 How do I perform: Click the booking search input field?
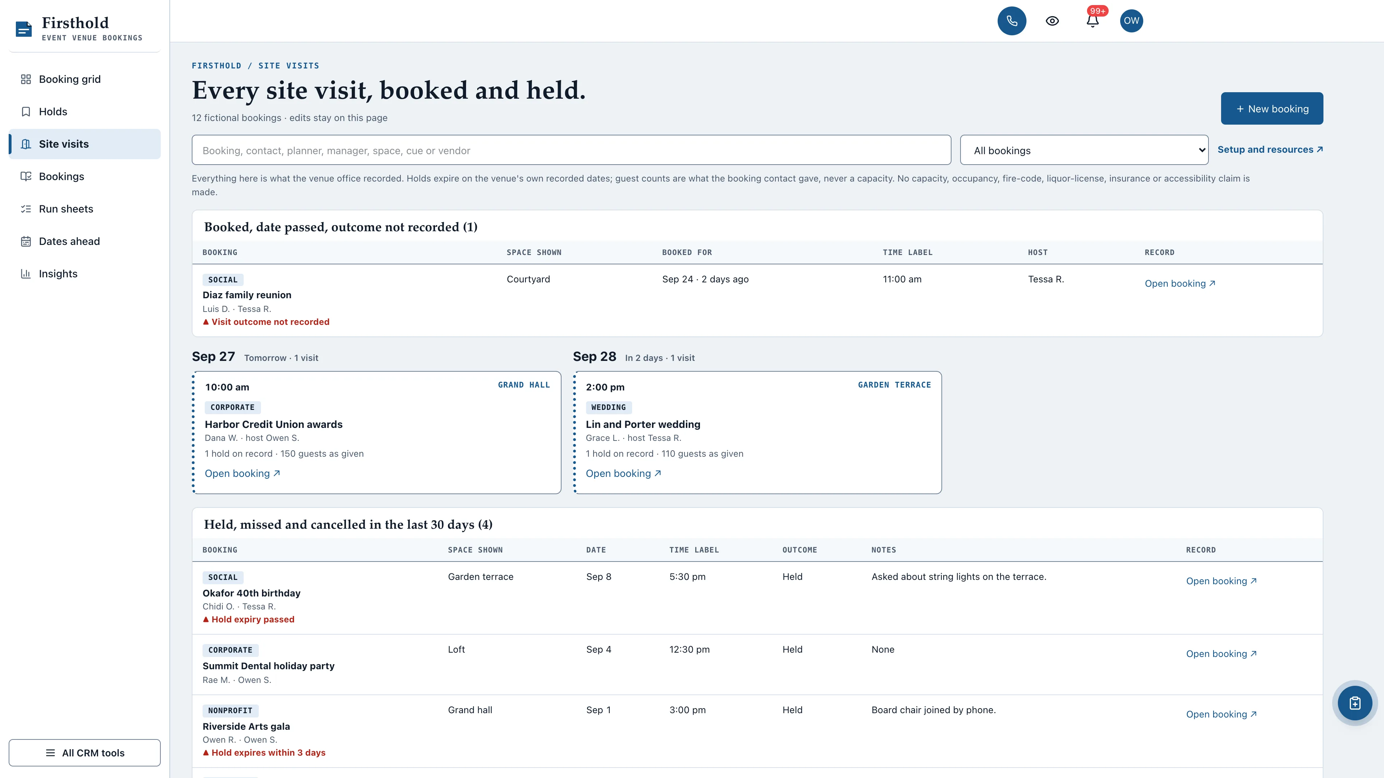(571, 150)
